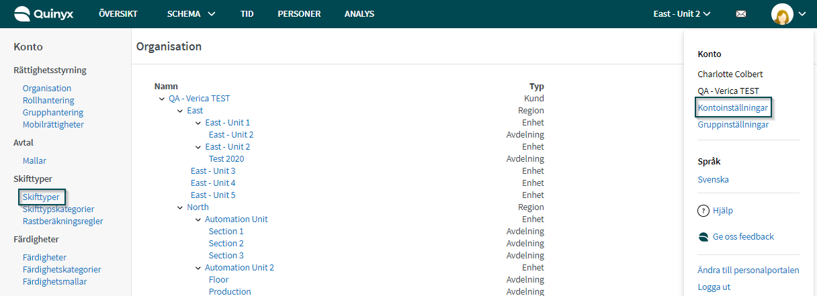Open the user avatar menu
Screen dimensions: 817x296
(x=781, y=13)
